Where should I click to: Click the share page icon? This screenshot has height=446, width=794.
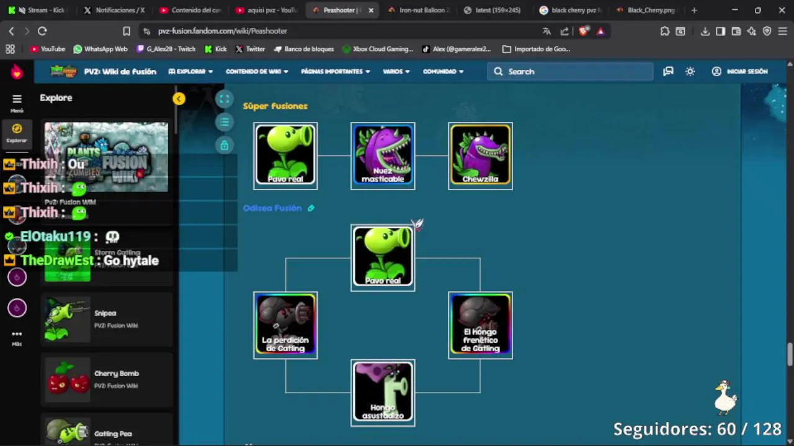564,31
